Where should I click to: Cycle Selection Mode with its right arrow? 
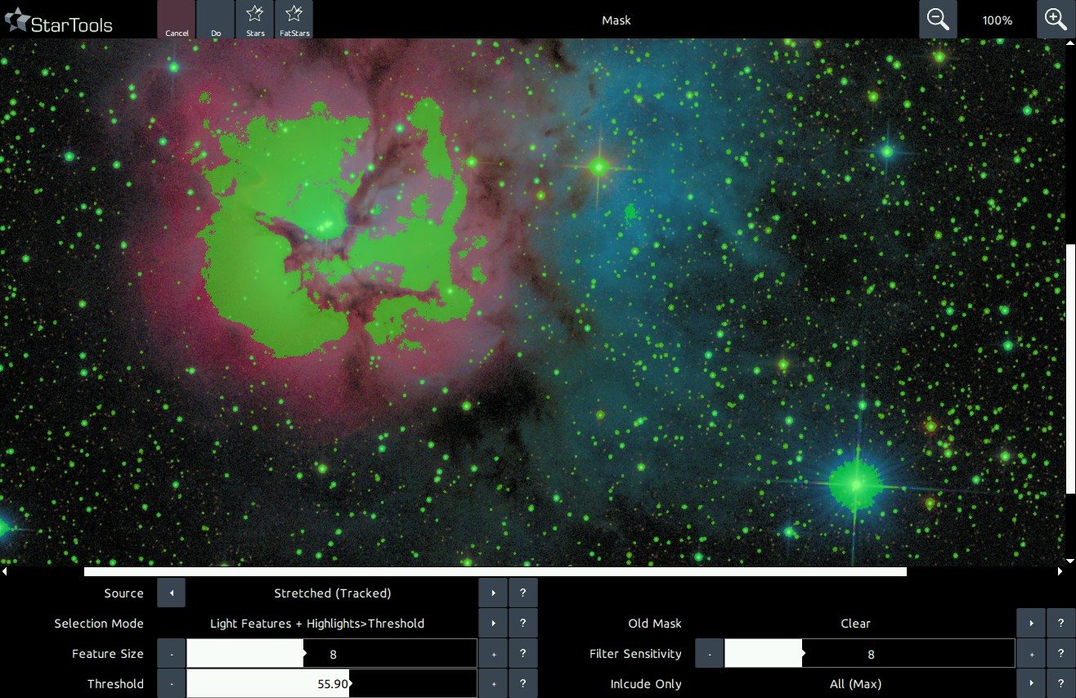pos(493,624)
